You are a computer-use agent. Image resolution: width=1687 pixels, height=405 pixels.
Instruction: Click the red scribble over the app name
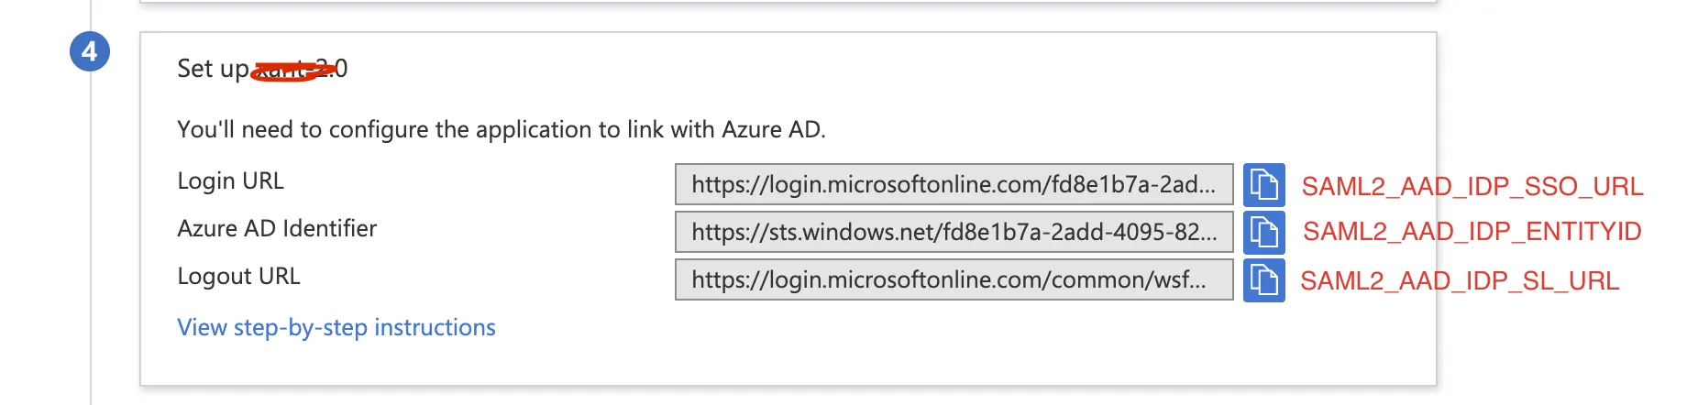coord(286,71)
